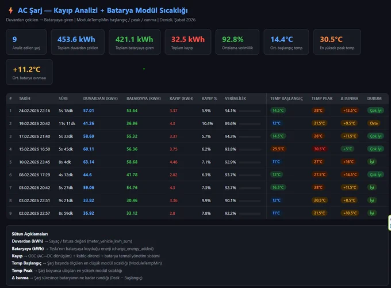Select the date '24.02.2026 22:16'
This screenshot has width=391, height=288.
34,111
